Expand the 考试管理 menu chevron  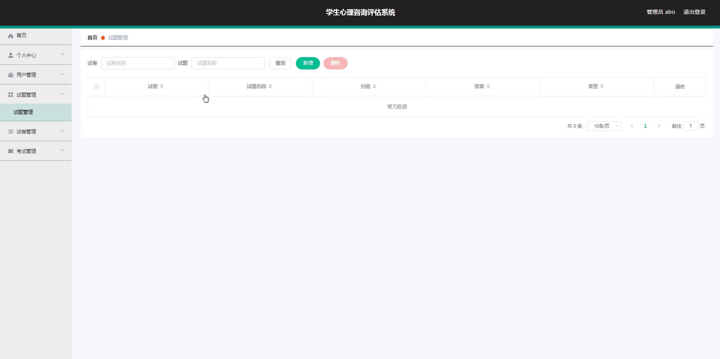[x=62, y=151]
